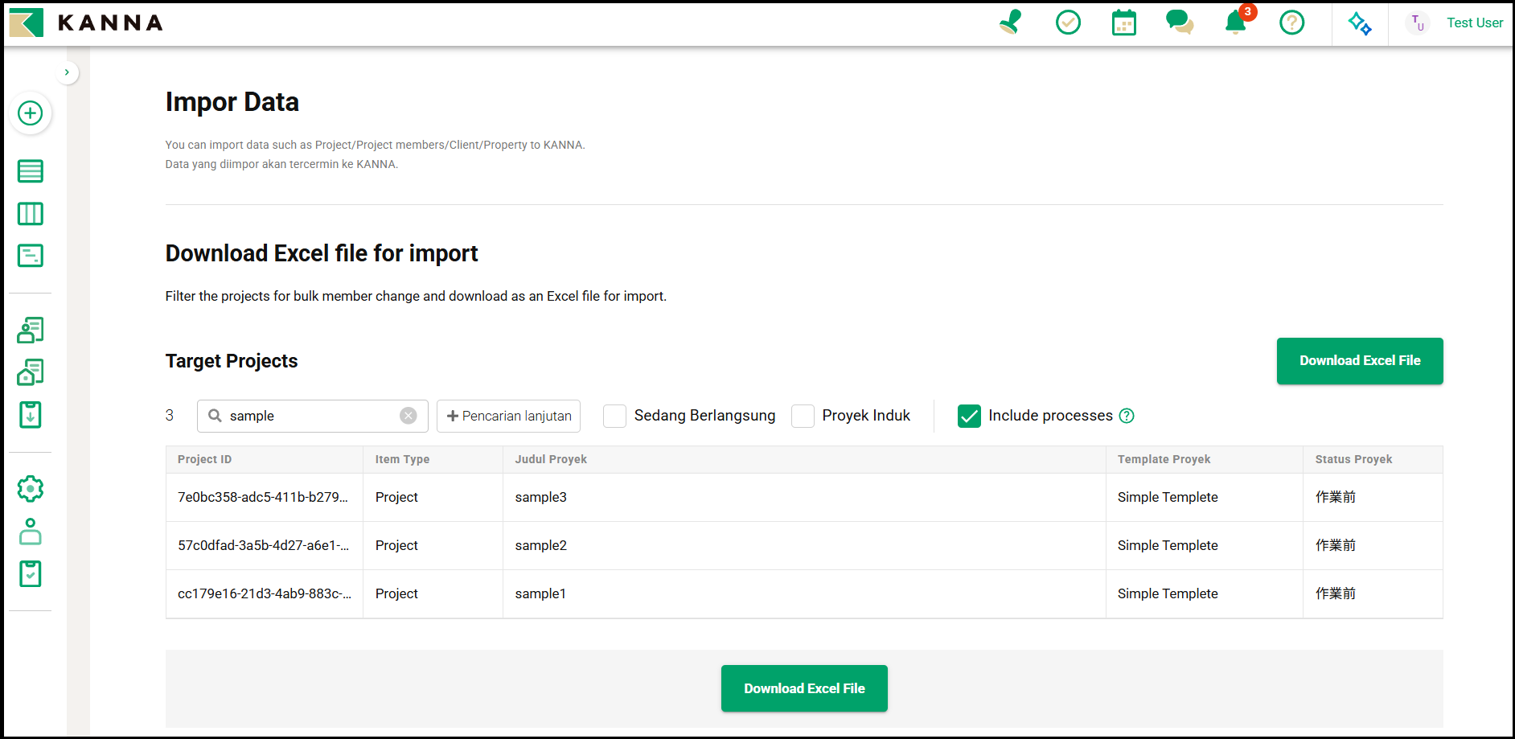The image size is (1515, 739).
Task: Open the chat bubbles icon
Action: coord(1180,23)
